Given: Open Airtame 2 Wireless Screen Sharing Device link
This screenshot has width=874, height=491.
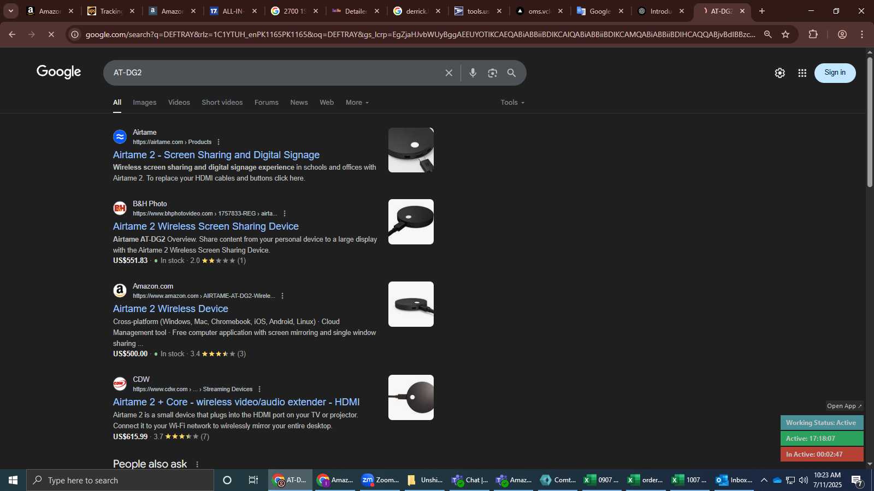Looking at the screenshot, I should (x=206, y=226).
